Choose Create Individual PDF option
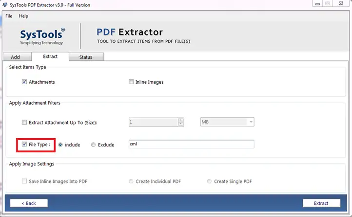The image size is (352, 217). click(131, 181)
